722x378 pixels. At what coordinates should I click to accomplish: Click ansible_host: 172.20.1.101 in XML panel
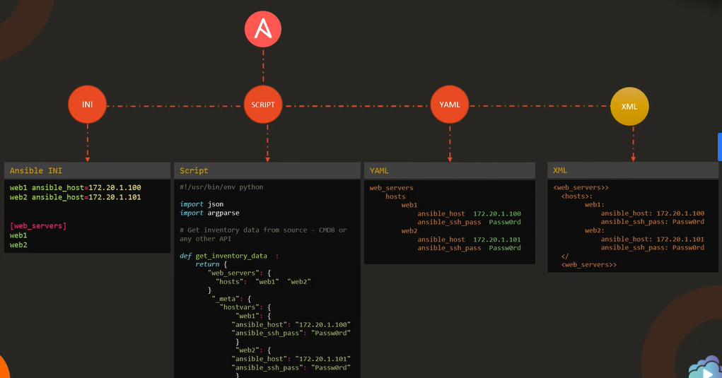tap(653, 239)
